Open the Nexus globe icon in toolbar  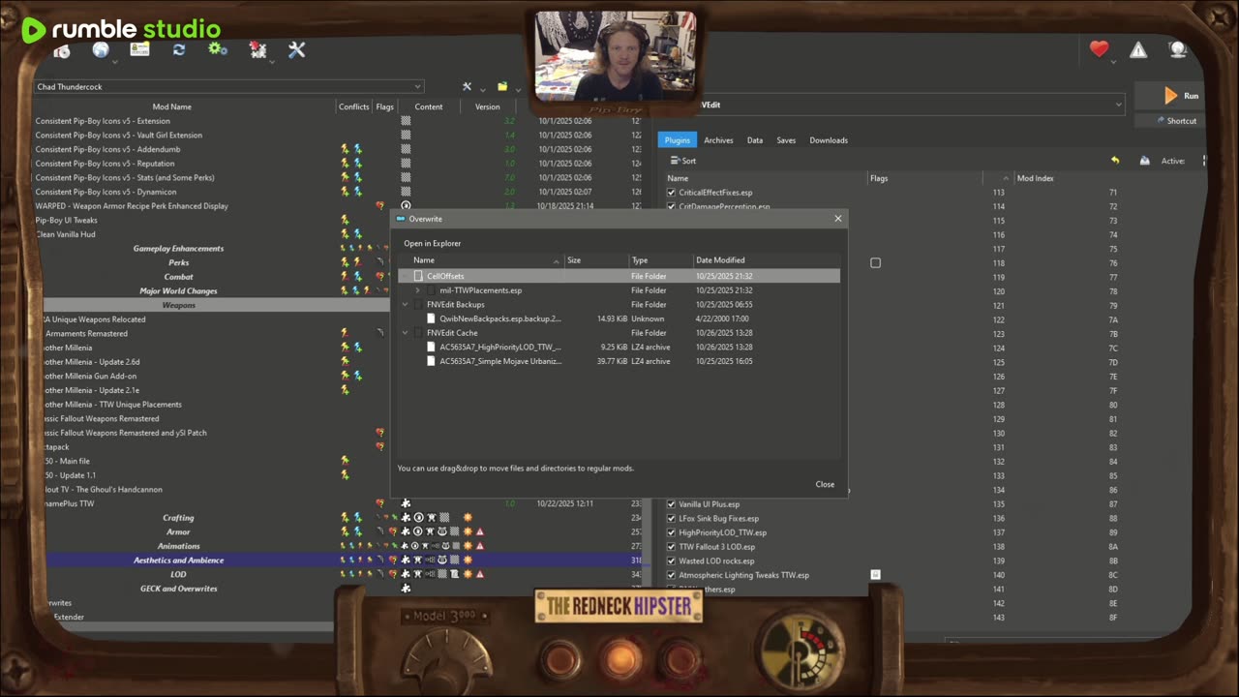(x=100, y=49)
